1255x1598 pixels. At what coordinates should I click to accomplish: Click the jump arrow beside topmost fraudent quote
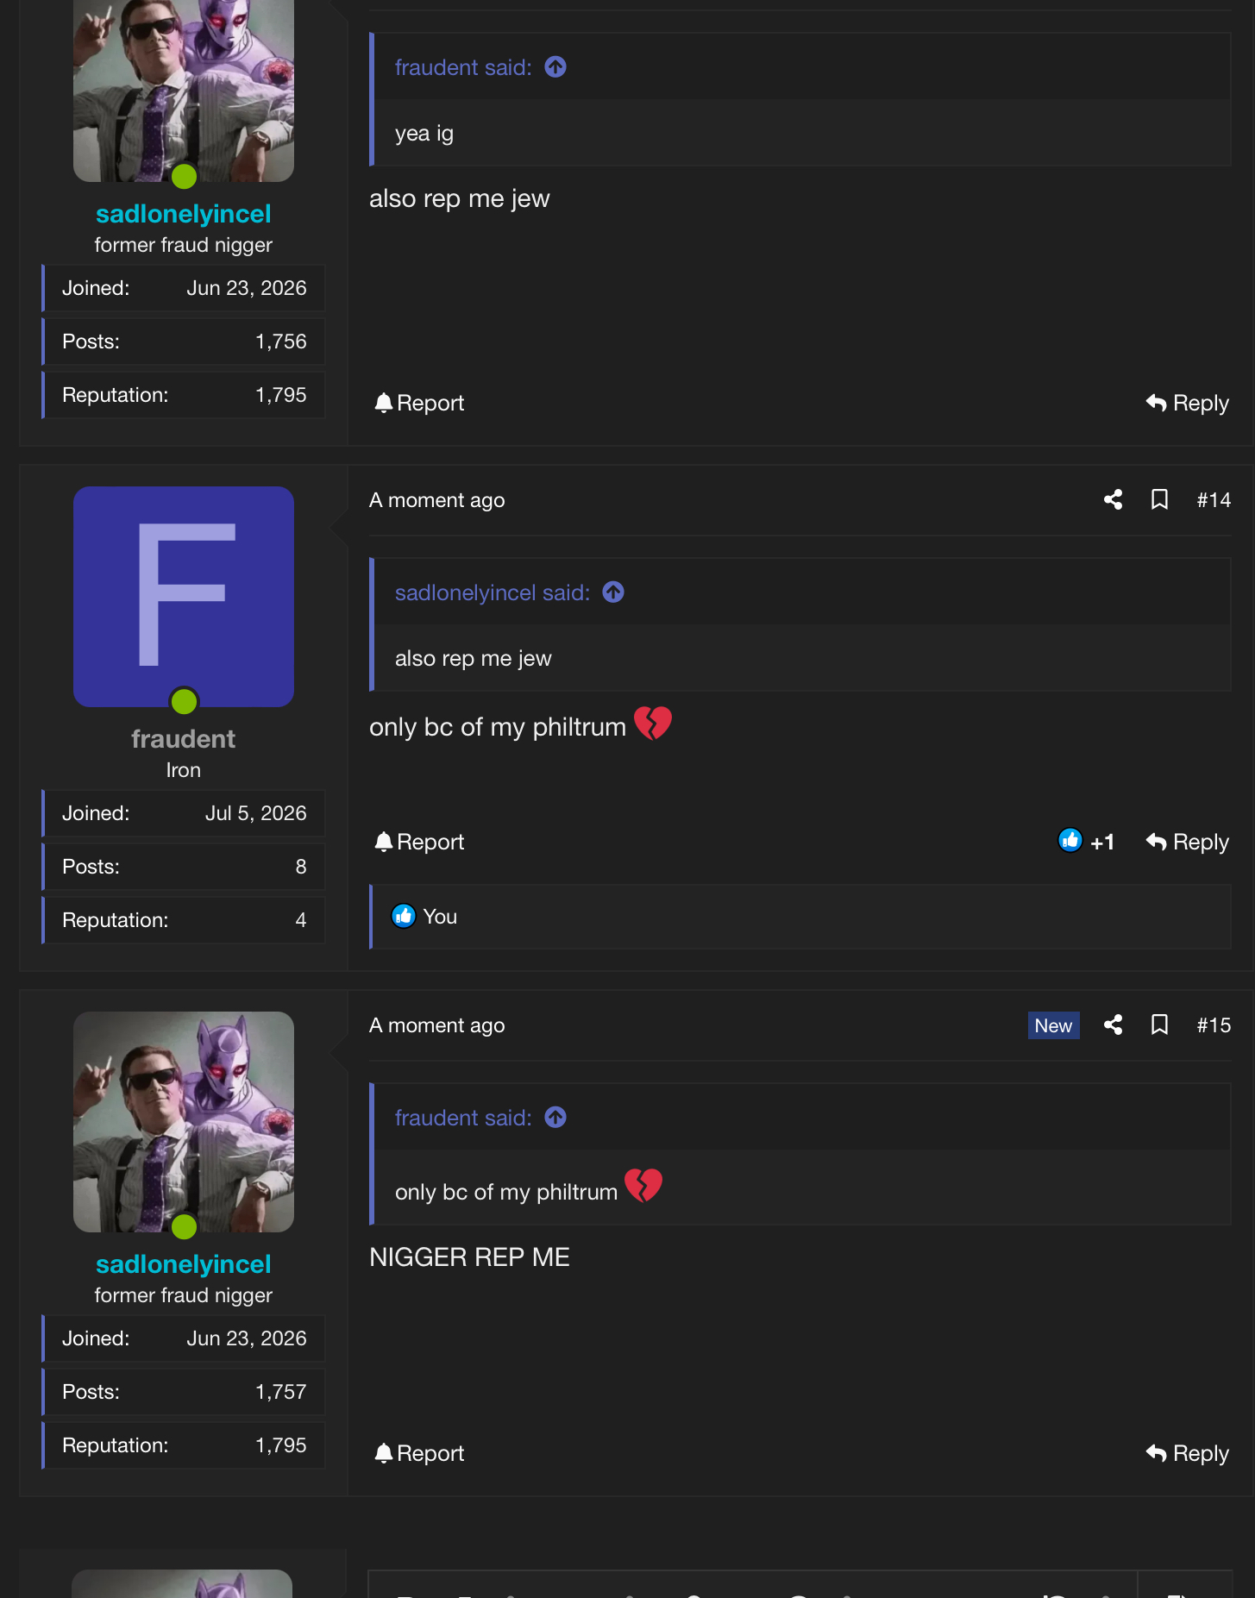[555, 67]
